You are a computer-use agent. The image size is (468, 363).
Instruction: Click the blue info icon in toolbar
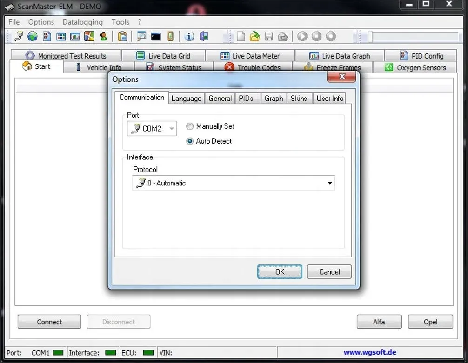pyautogui.click(x=189, y=36)
